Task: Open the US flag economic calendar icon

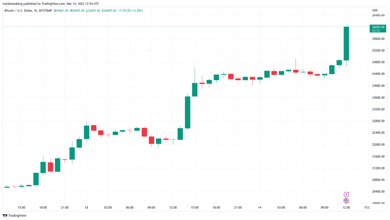Action: pos(346,201)
